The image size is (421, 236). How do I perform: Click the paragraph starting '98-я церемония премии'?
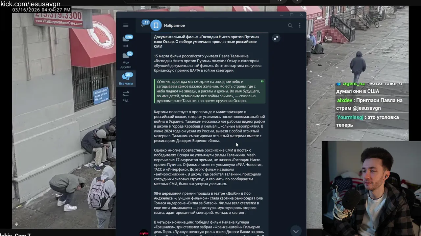point(209,203)
